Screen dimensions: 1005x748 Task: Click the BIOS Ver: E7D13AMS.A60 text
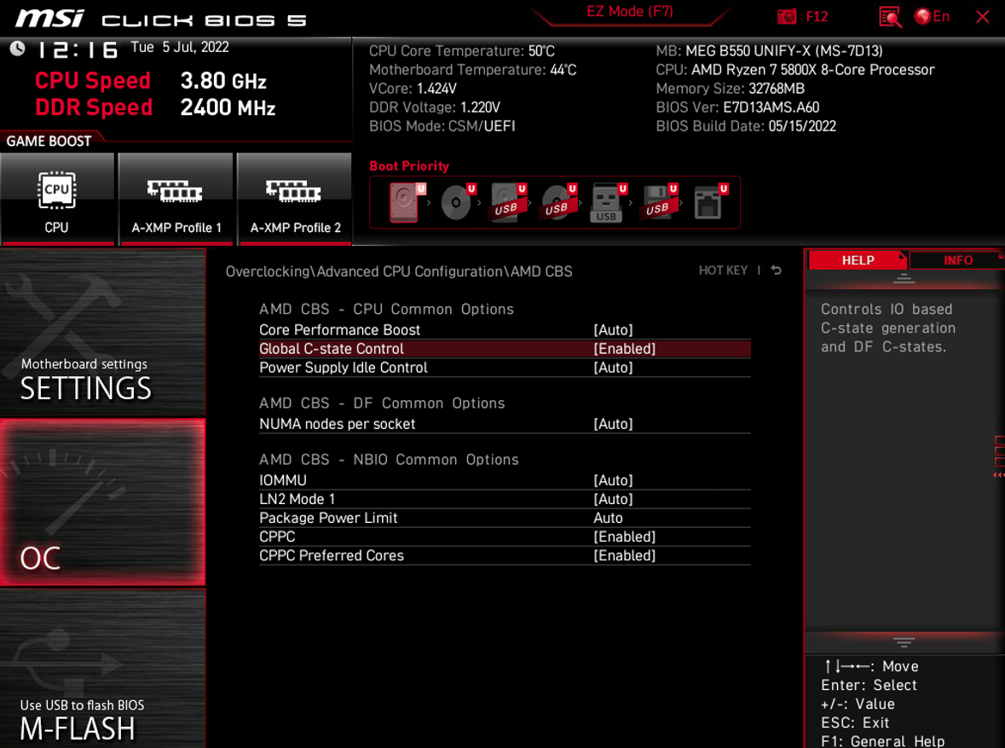coord(737,107)
